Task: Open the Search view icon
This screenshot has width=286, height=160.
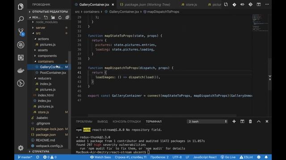Action: pos(21,19)
